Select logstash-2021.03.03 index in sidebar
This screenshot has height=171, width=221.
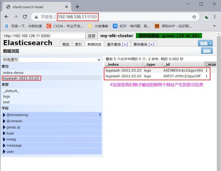21,78
